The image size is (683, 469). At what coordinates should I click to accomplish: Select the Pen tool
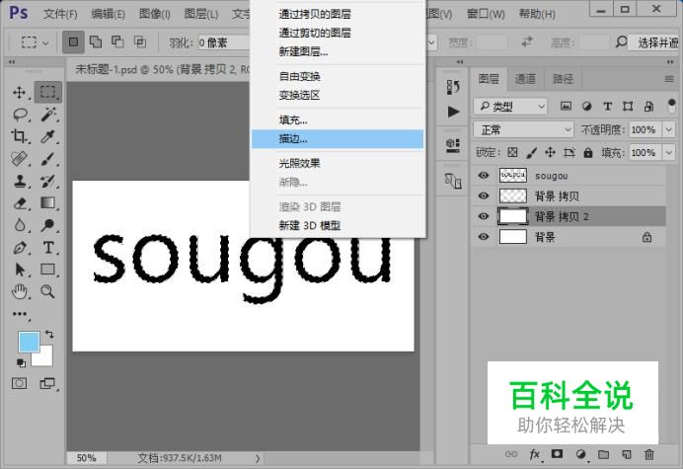pyautogui.click(x=20, y=248)
